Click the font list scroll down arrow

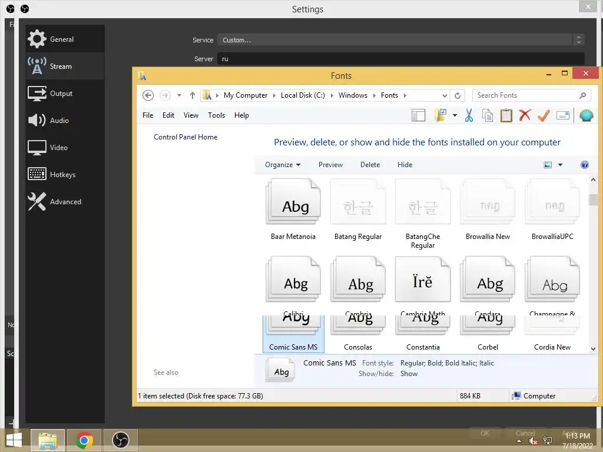click(593, 348)
